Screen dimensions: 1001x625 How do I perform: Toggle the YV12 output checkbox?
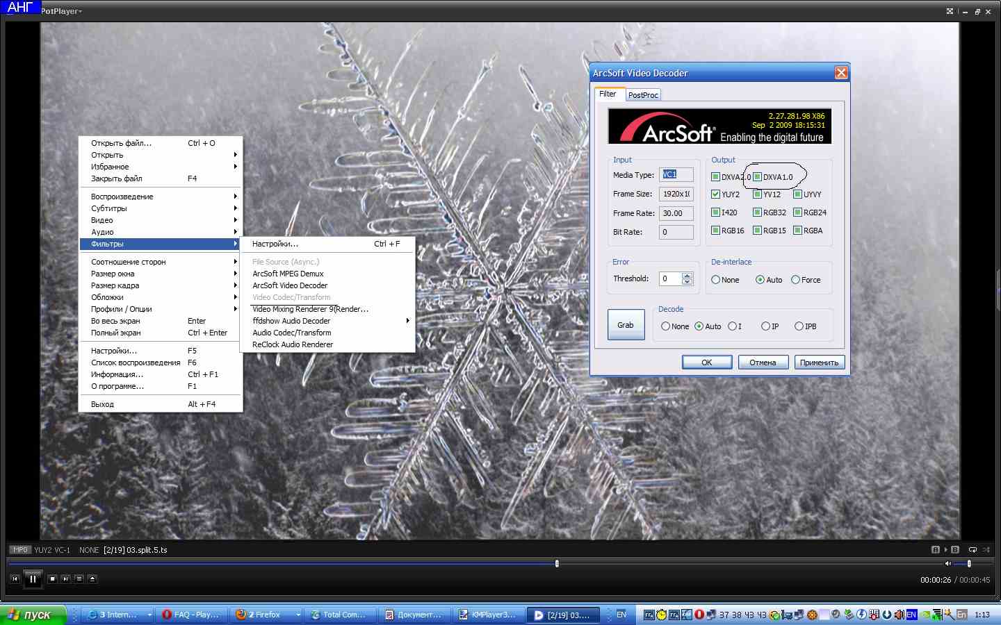[x=757, y=194]
